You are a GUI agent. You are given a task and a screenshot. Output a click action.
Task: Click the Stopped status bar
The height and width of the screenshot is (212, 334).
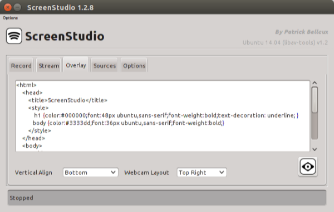(167, 197)
